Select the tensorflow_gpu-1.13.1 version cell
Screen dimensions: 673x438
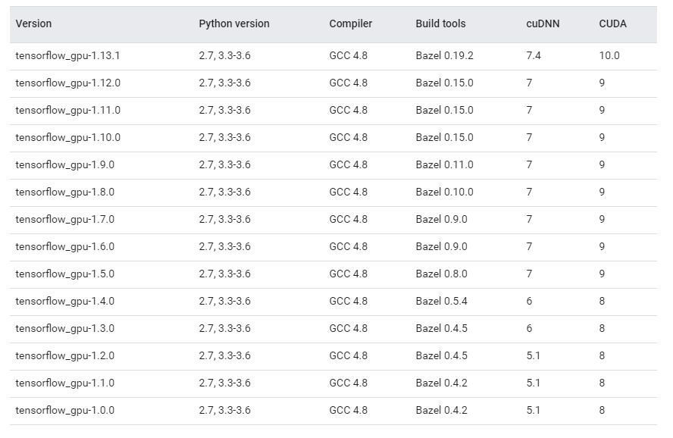pyautogui.click(x=67, y=56)
